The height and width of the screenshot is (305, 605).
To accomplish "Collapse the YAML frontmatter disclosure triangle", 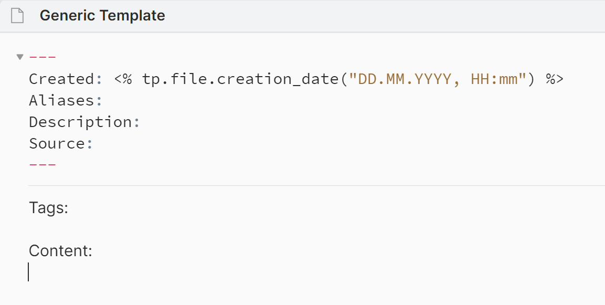I will (19, 56).
